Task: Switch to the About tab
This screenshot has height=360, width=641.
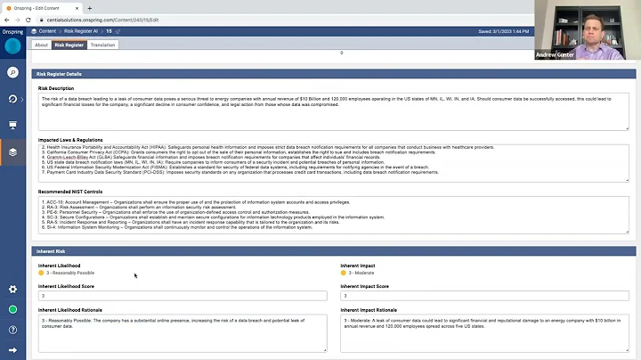Action: [x=41, y=45]
